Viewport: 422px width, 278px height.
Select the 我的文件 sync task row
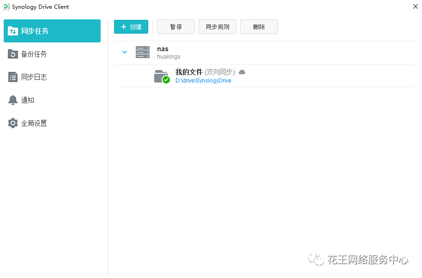(x=265, y=76)
